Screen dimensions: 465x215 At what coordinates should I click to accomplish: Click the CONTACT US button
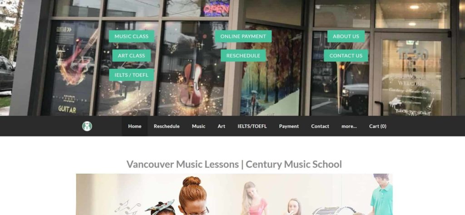coord(346,56)
